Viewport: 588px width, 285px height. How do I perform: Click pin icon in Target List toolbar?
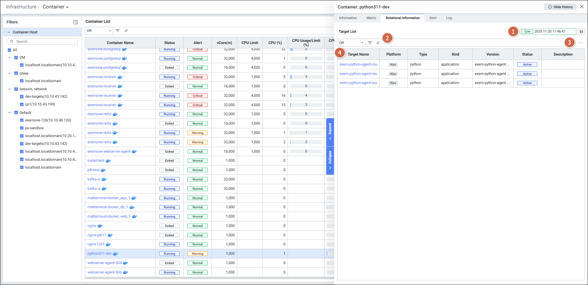click(378, 43)
